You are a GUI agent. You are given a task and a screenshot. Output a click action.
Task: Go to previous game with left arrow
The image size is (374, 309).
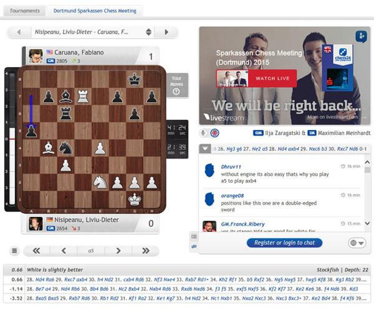tap(19, 32)
